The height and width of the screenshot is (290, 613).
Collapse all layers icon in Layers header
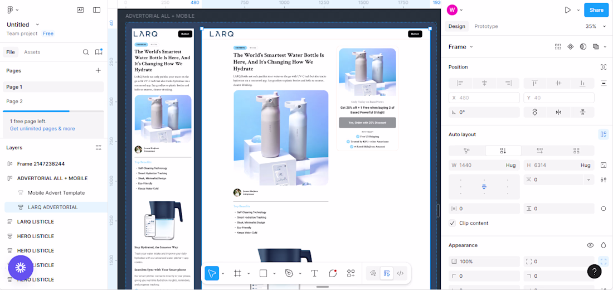[99, 148]
